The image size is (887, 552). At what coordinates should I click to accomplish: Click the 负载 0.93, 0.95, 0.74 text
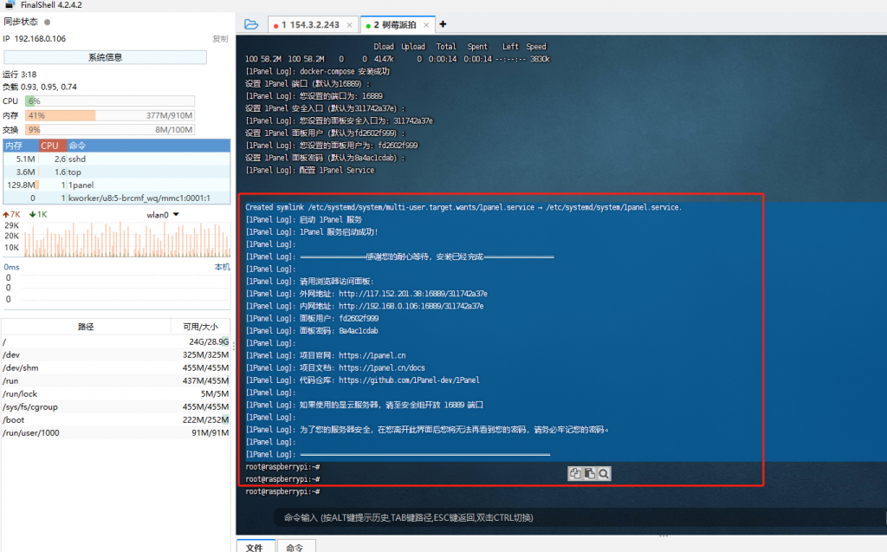click(40, 88)
